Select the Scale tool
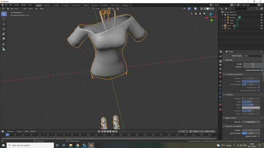This screenshot has height=148, width=264. [4, 34]
